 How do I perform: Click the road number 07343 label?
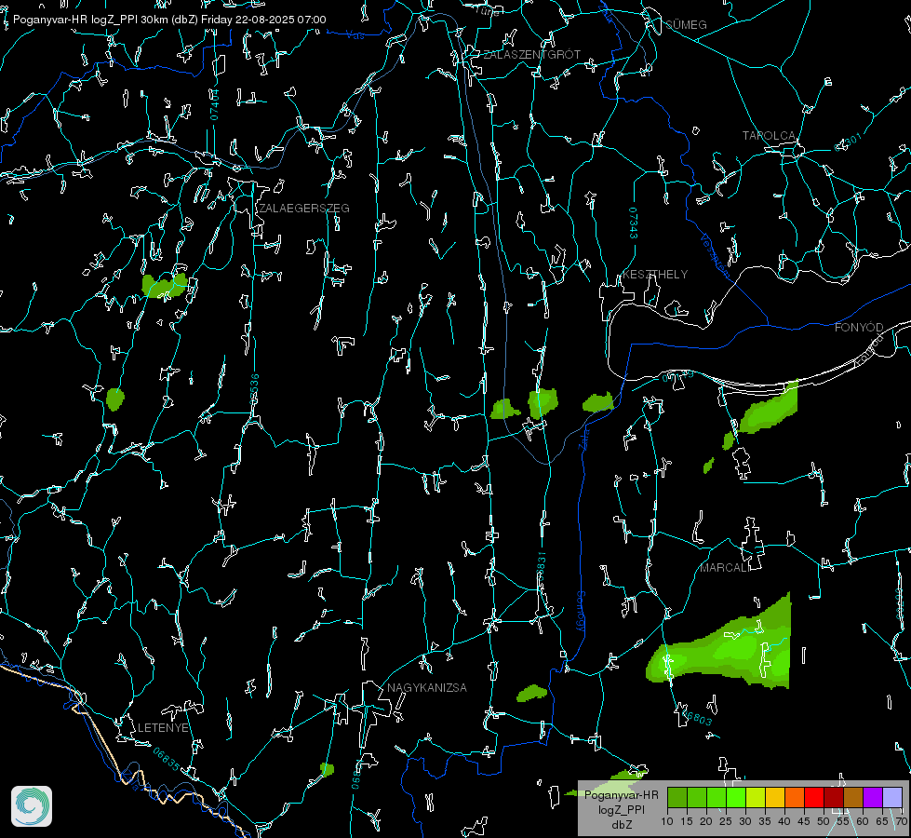point(634,223)
